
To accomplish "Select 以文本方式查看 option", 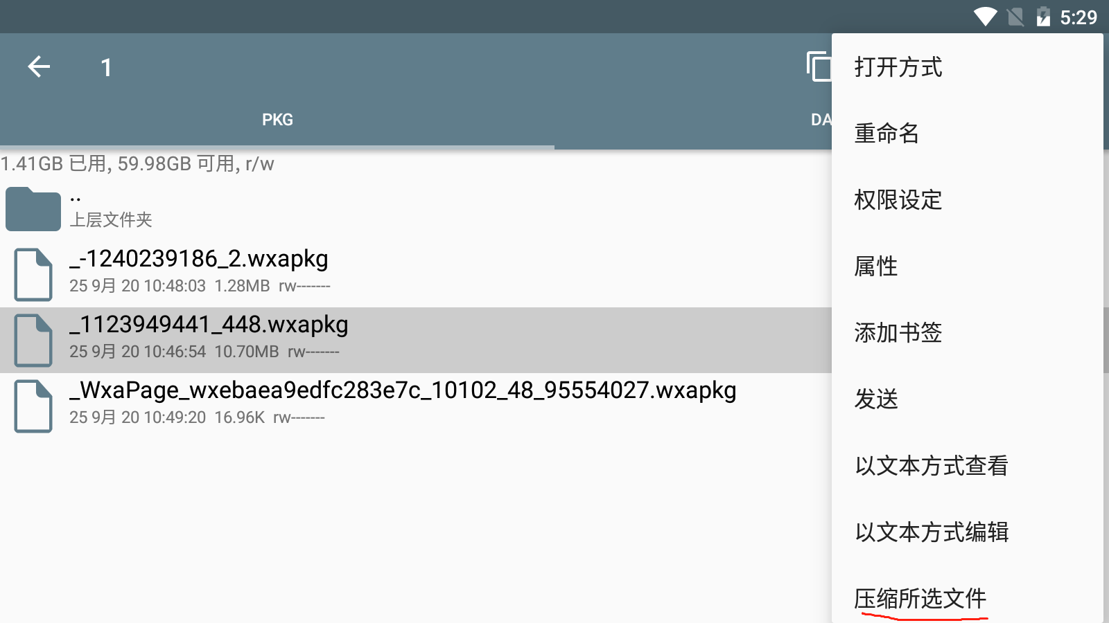I will point(968,465).
